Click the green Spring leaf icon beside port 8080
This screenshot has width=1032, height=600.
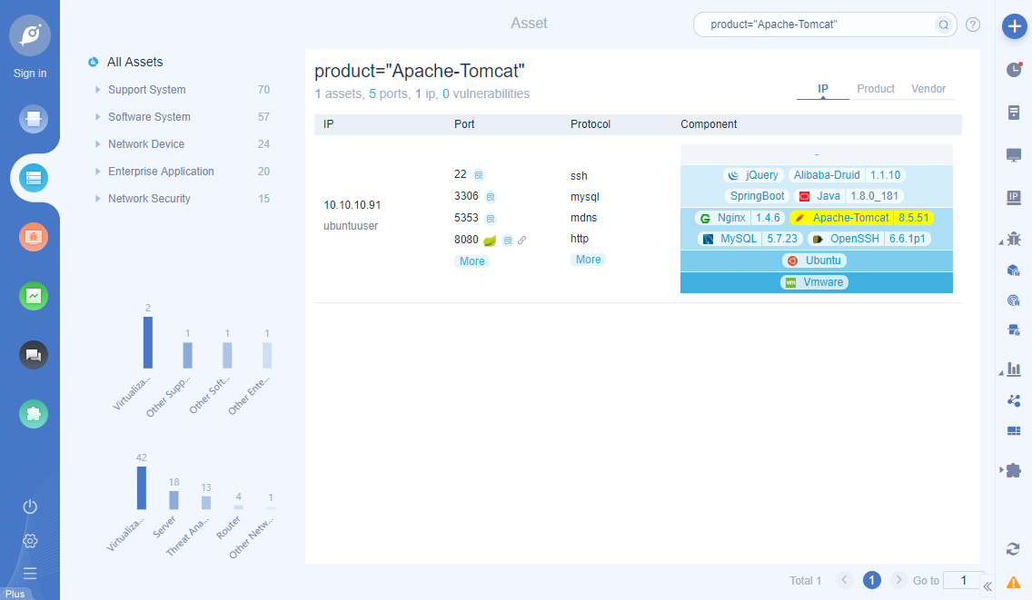tap(490, 241)
